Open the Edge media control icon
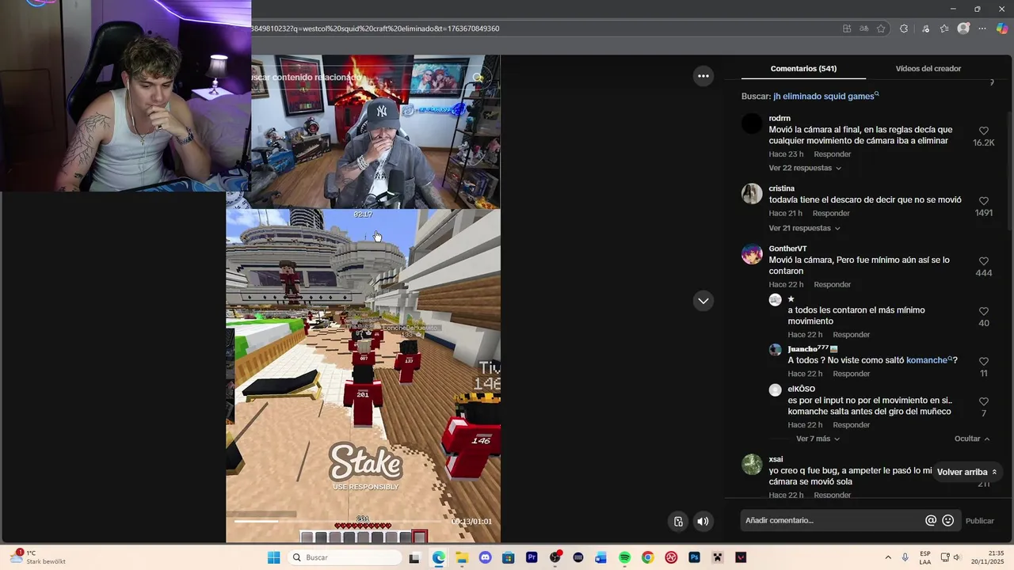This screenshot has width=1014, height=570. click(925, 28)
